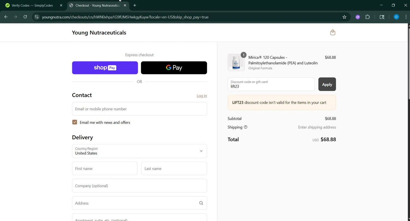This screenshot has height=221, width=410.
Task: Open the Mirica product thumbnail
Action: click(236, 63)
